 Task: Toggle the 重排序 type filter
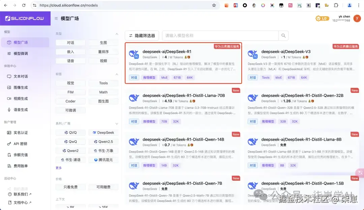pos(103,52)
